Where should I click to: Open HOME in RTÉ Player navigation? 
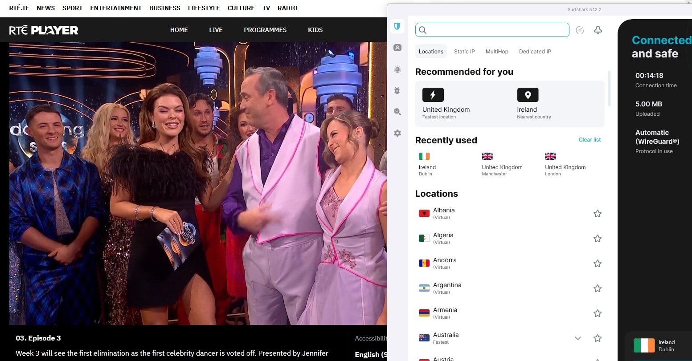point(179,30)
